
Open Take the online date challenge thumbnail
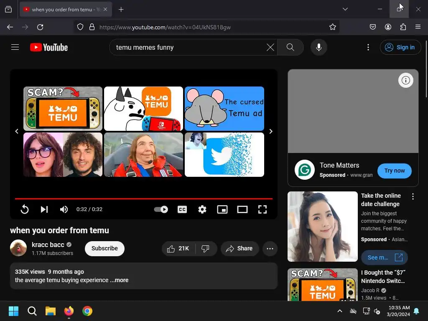(x=322, y=227)
